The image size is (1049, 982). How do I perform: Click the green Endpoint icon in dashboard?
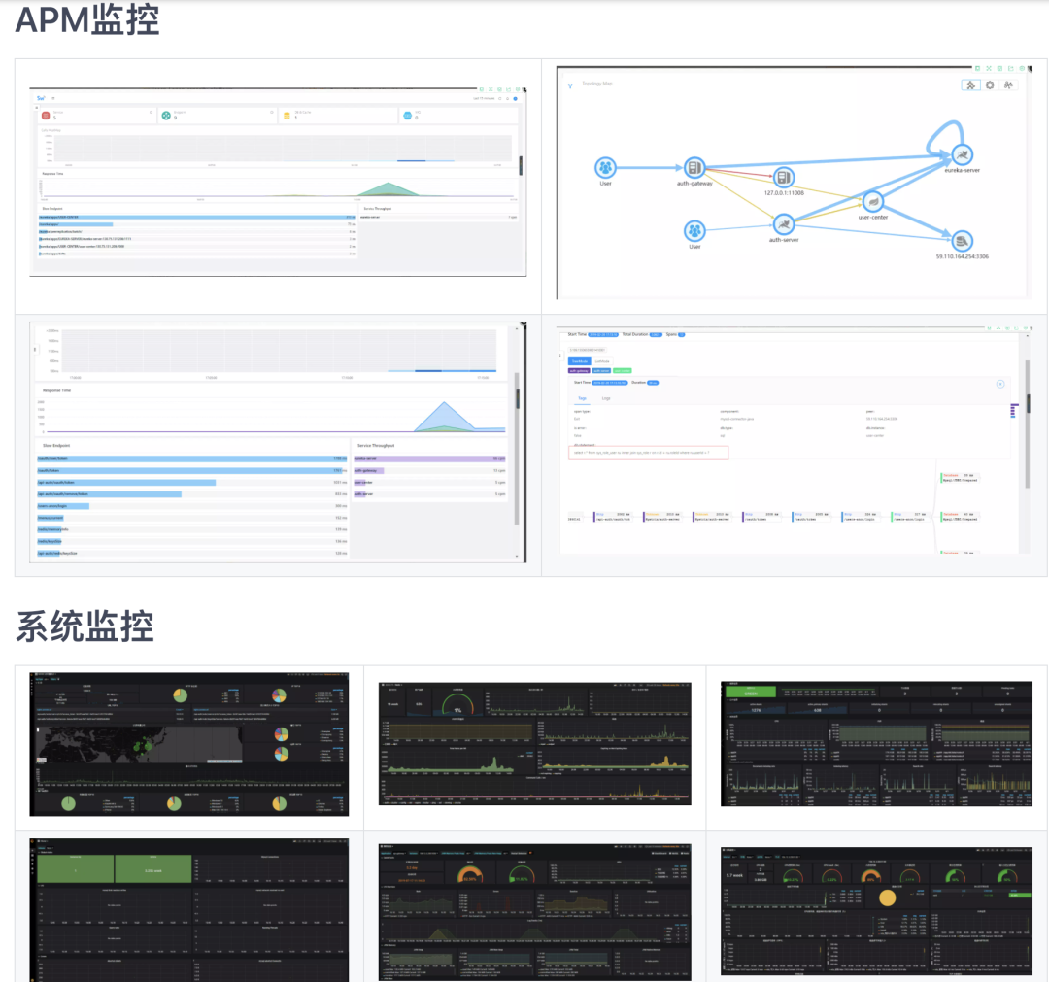click(x=166, y=116)
